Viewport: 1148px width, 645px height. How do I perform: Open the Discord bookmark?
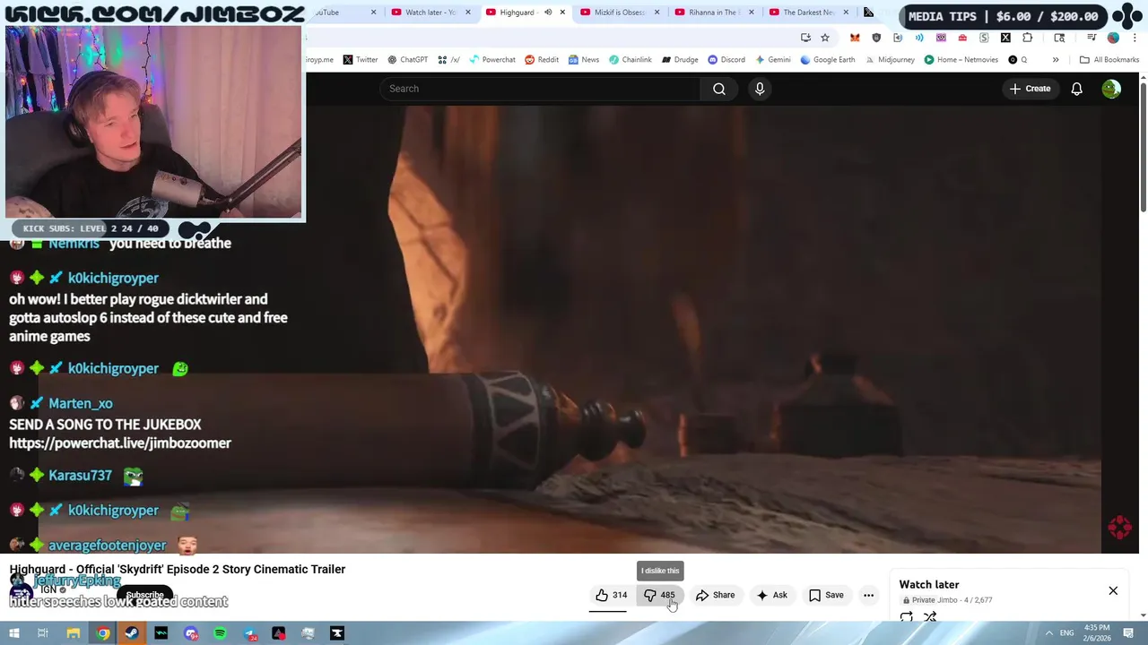pyautogui.click(x=726, y=60)
